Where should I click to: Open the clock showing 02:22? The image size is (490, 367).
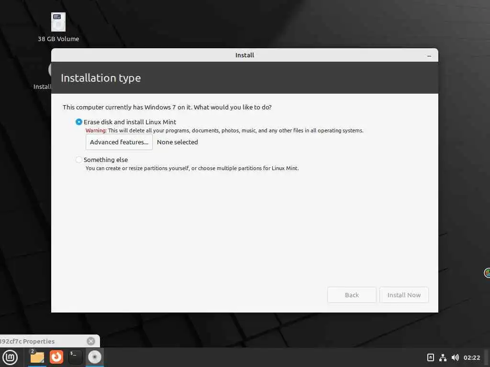471,357
